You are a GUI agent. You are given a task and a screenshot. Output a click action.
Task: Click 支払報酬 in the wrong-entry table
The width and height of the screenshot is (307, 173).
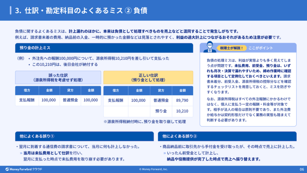(x=27, y=100)
